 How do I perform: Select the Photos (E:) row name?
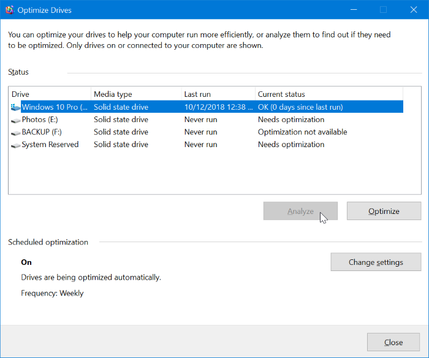pos(40,120)
